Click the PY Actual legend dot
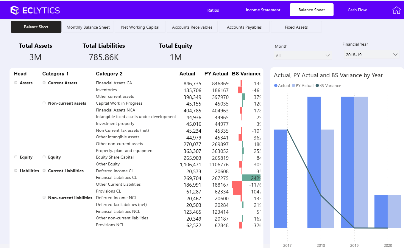 pos(294,86)
